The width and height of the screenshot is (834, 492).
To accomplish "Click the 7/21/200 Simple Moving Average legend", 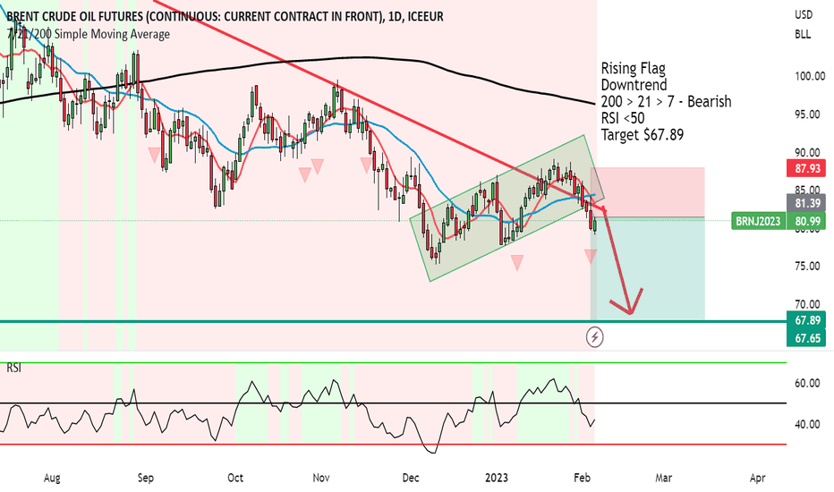I will pos(89,34).
